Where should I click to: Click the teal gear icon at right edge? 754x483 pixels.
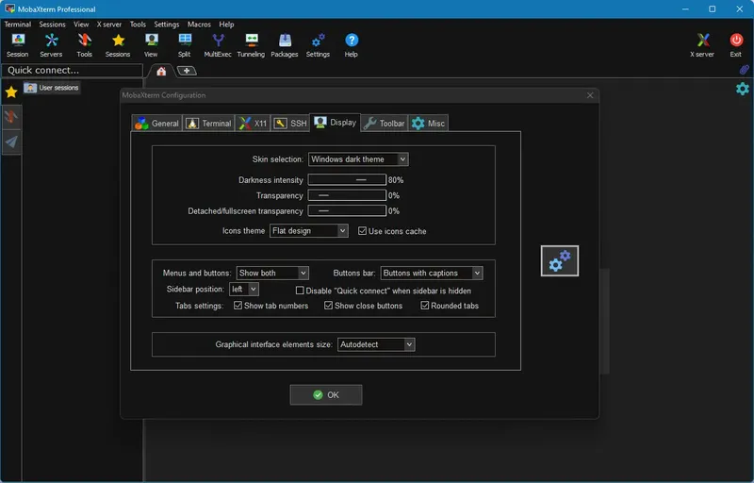(743, 89)
